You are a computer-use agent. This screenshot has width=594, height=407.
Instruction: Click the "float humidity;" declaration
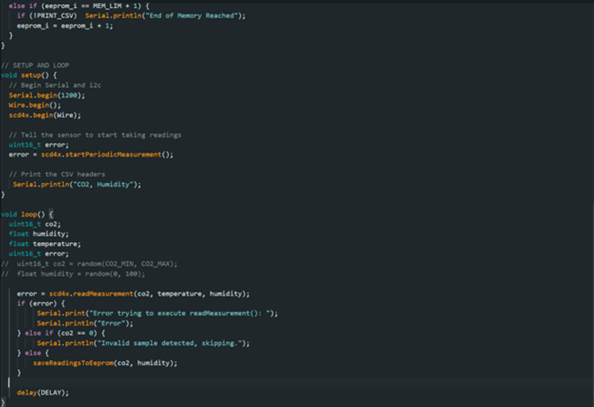pyautogui.click(x=39, y=234)
